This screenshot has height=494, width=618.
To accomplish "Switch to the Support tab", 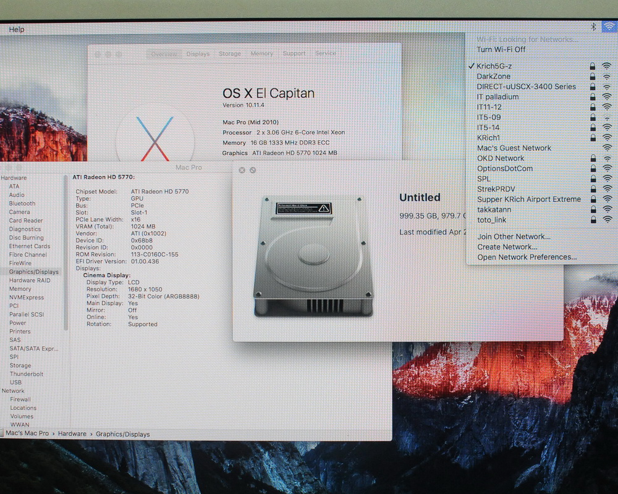I will [294, 53].
